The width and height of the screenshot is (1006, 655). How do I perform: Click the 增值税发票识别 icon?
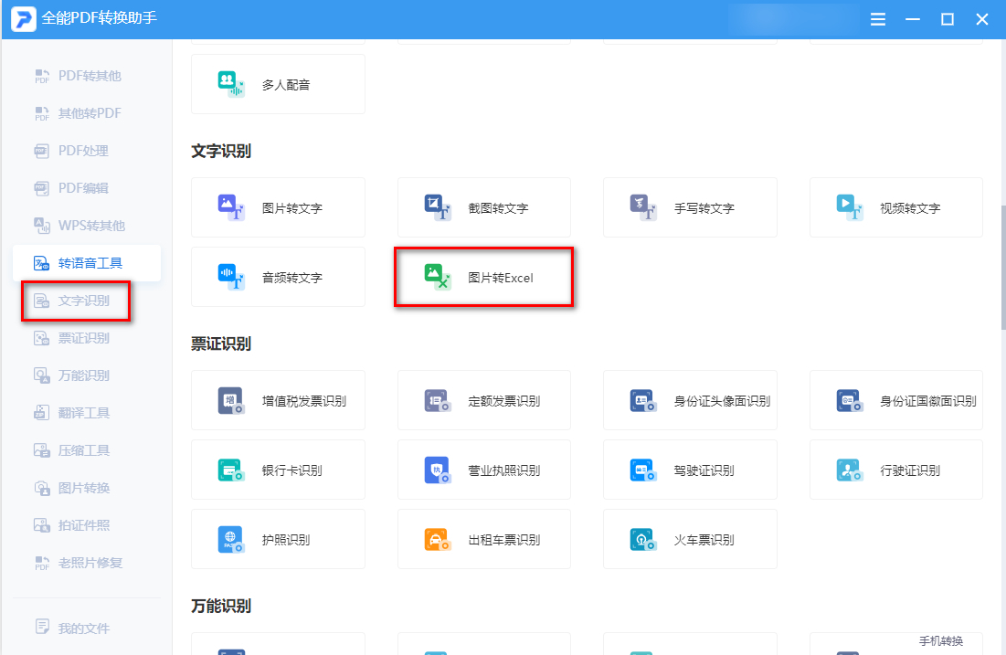(x=231, y=400)
